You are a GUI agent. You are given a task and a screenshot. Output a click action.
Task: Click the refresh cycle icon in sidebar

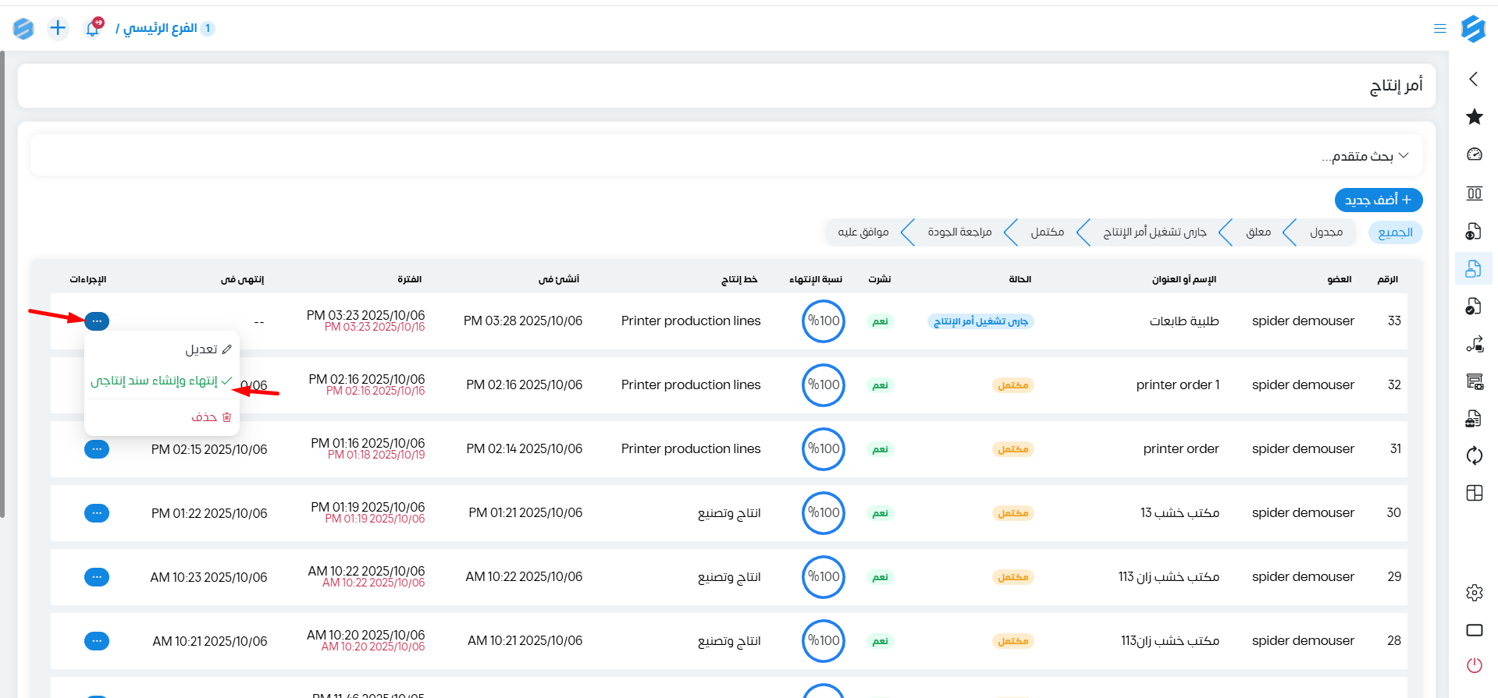point(1474,455)
